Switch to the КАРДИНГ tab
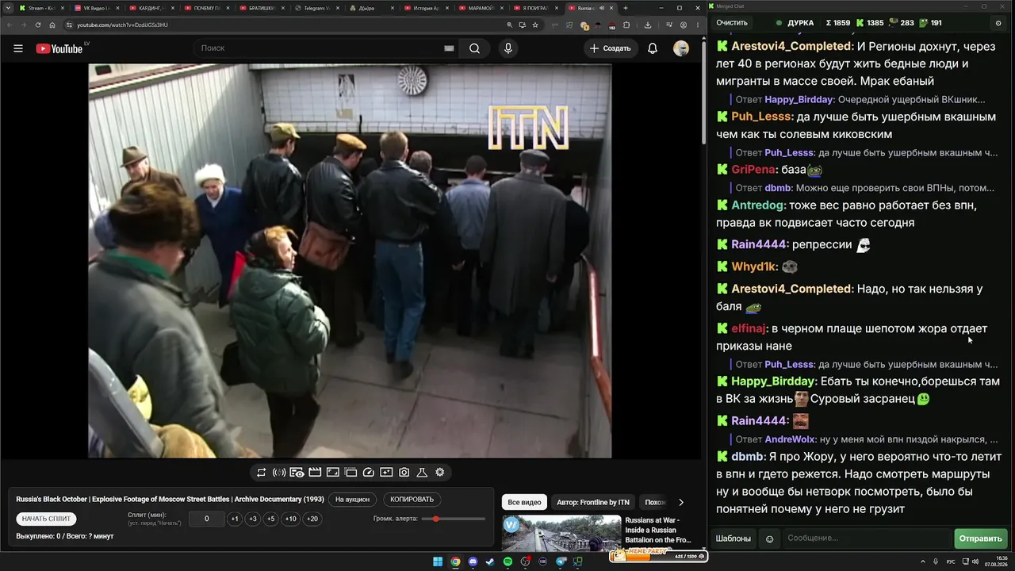The height and width of the screenshot is (571, 1015). click(x=151, y=8)
